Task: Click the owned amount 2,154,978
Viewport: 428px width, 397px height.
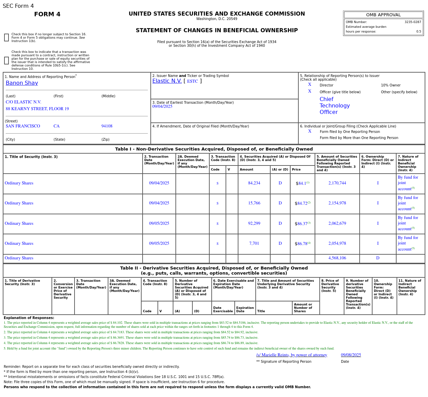Action: coord(337,203)
